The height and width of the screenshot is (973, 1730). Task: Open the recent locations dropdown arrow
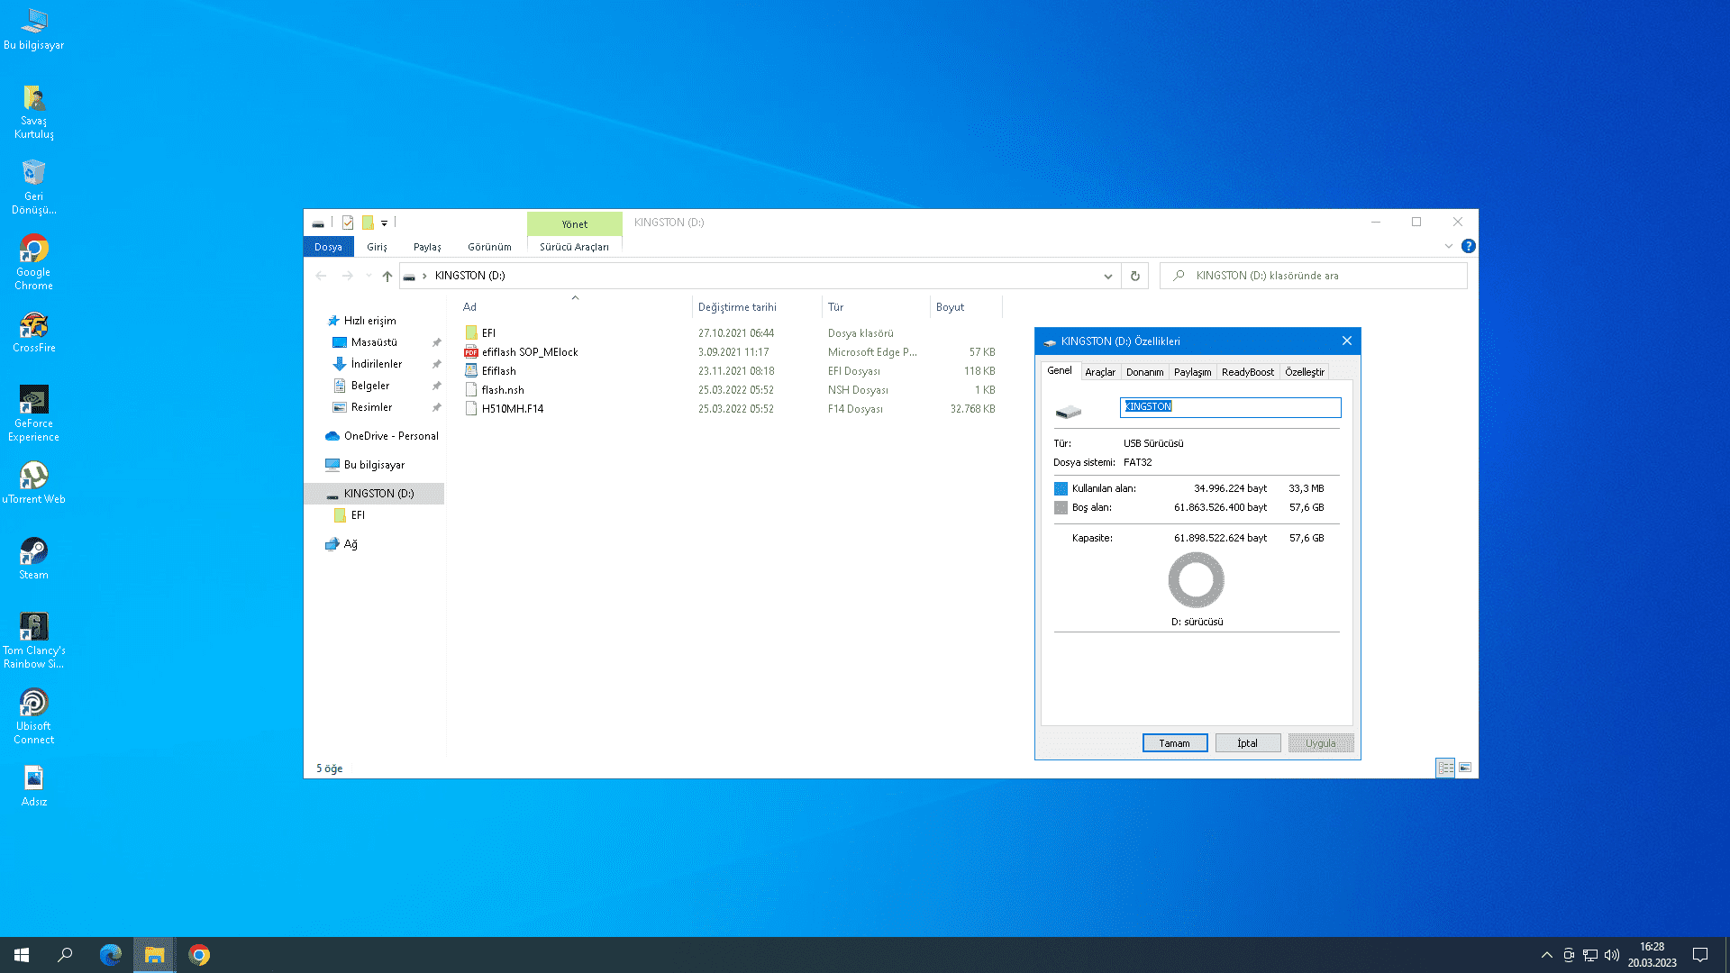[x=369, y=276]
